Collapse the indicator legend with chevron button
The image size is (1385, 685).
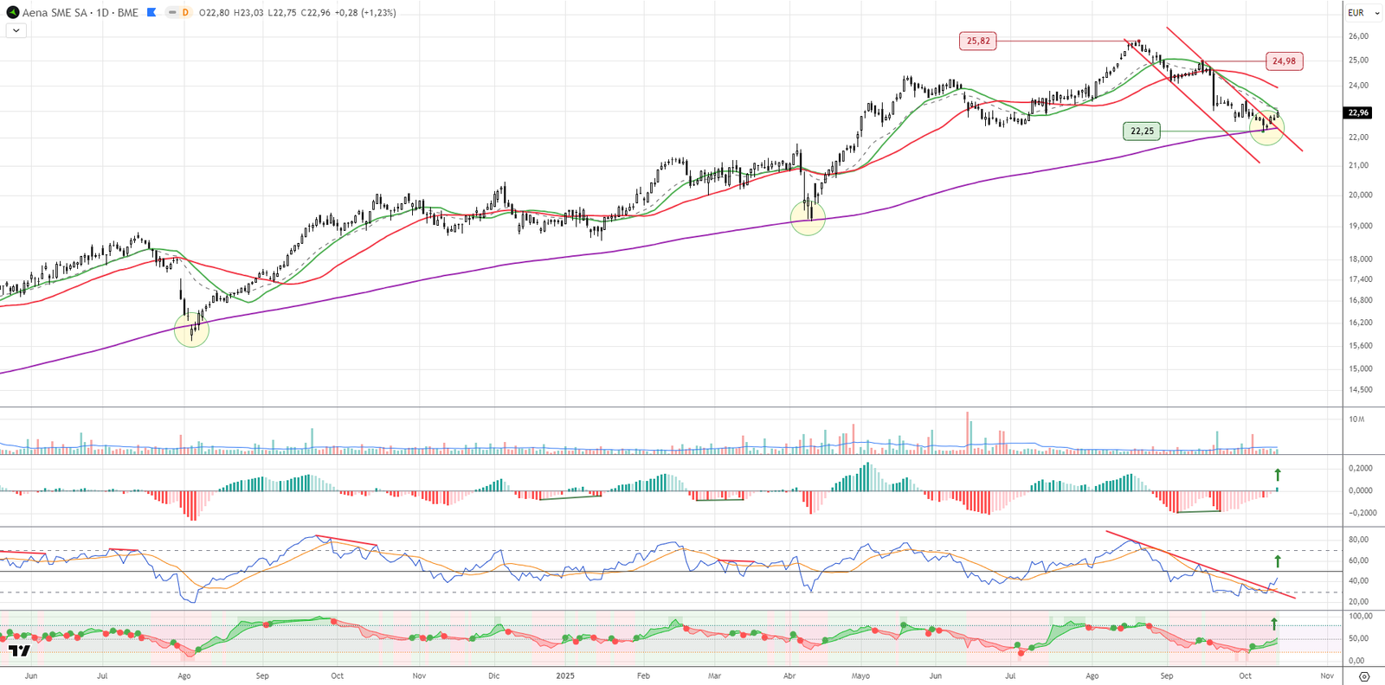[16, 30]
